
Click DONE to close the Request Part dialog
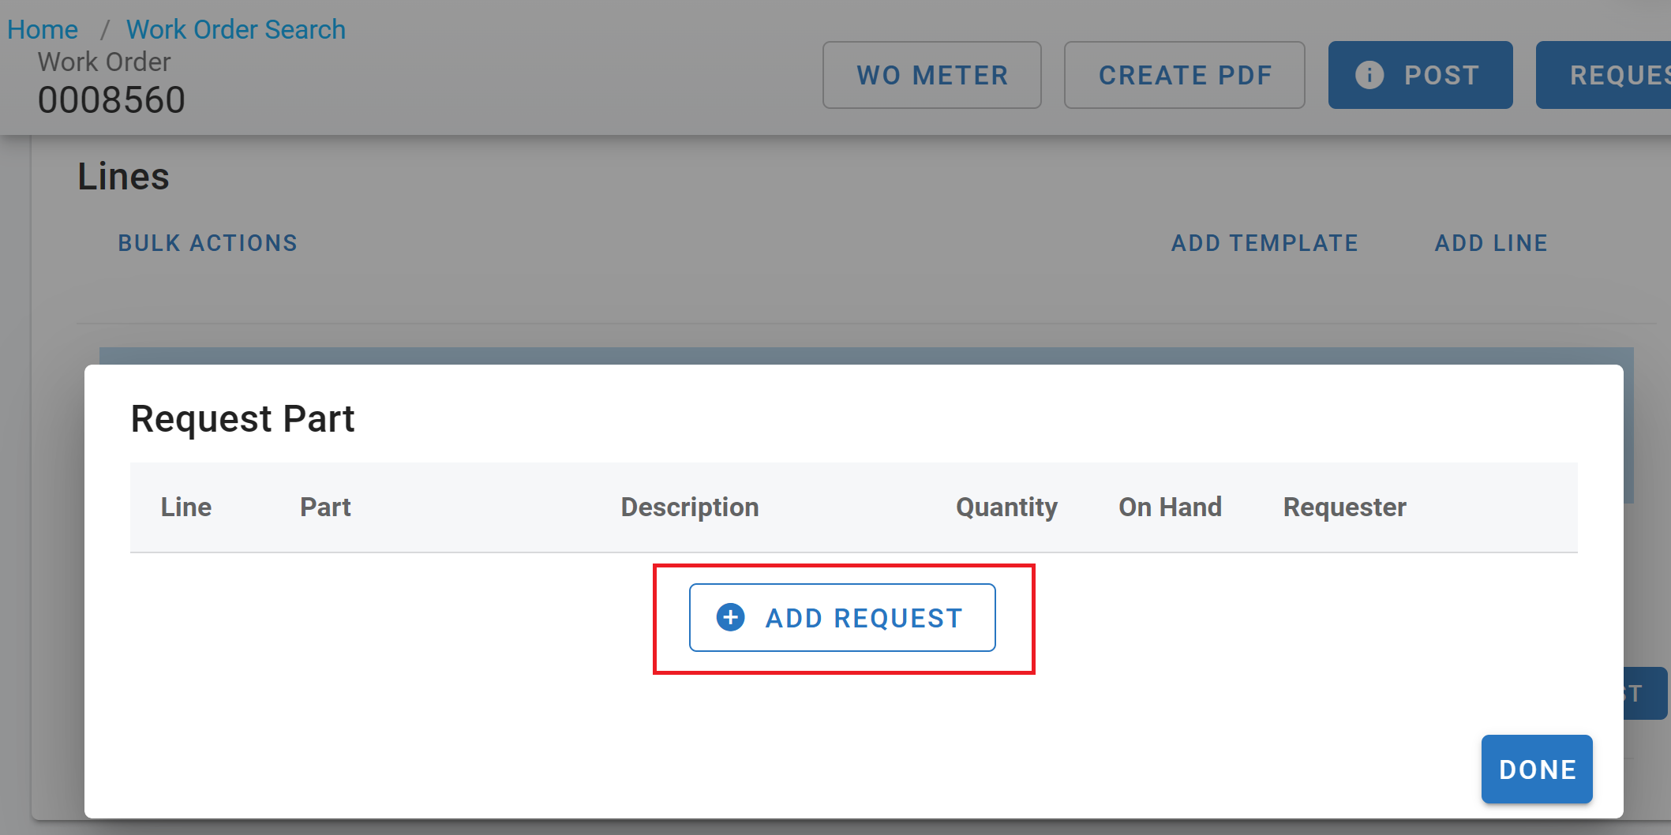click(1536, 769)
